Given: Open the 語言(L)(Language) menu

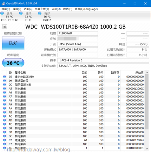Looking at the screenshot, I should [86, 9].
